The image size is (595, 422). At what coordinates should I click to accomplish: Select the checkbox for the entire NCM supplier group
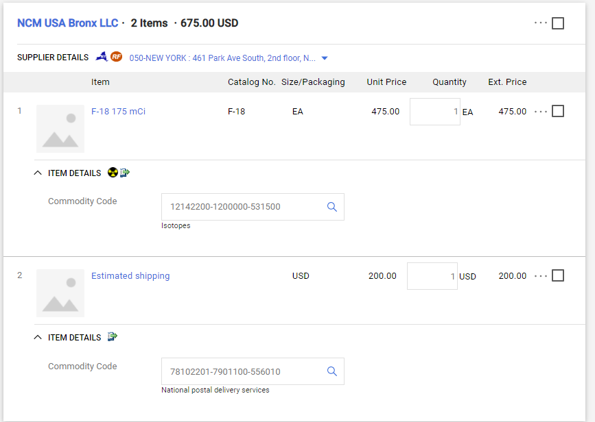point(558,23)
